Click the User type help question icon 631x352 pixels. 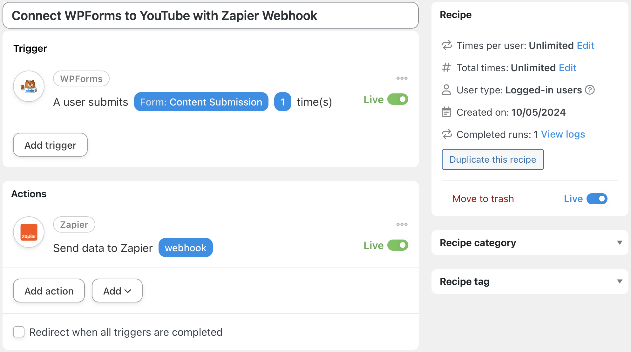[590, 90]
